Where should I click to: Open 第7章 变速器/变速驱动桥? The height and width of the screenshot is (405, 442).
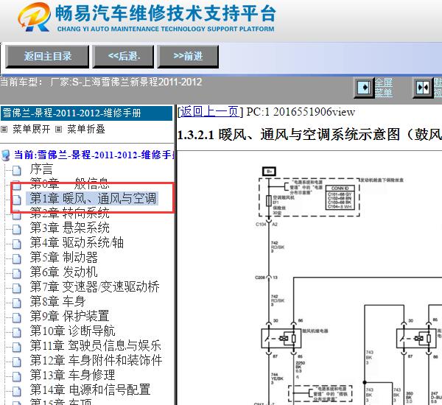point(95,286)
